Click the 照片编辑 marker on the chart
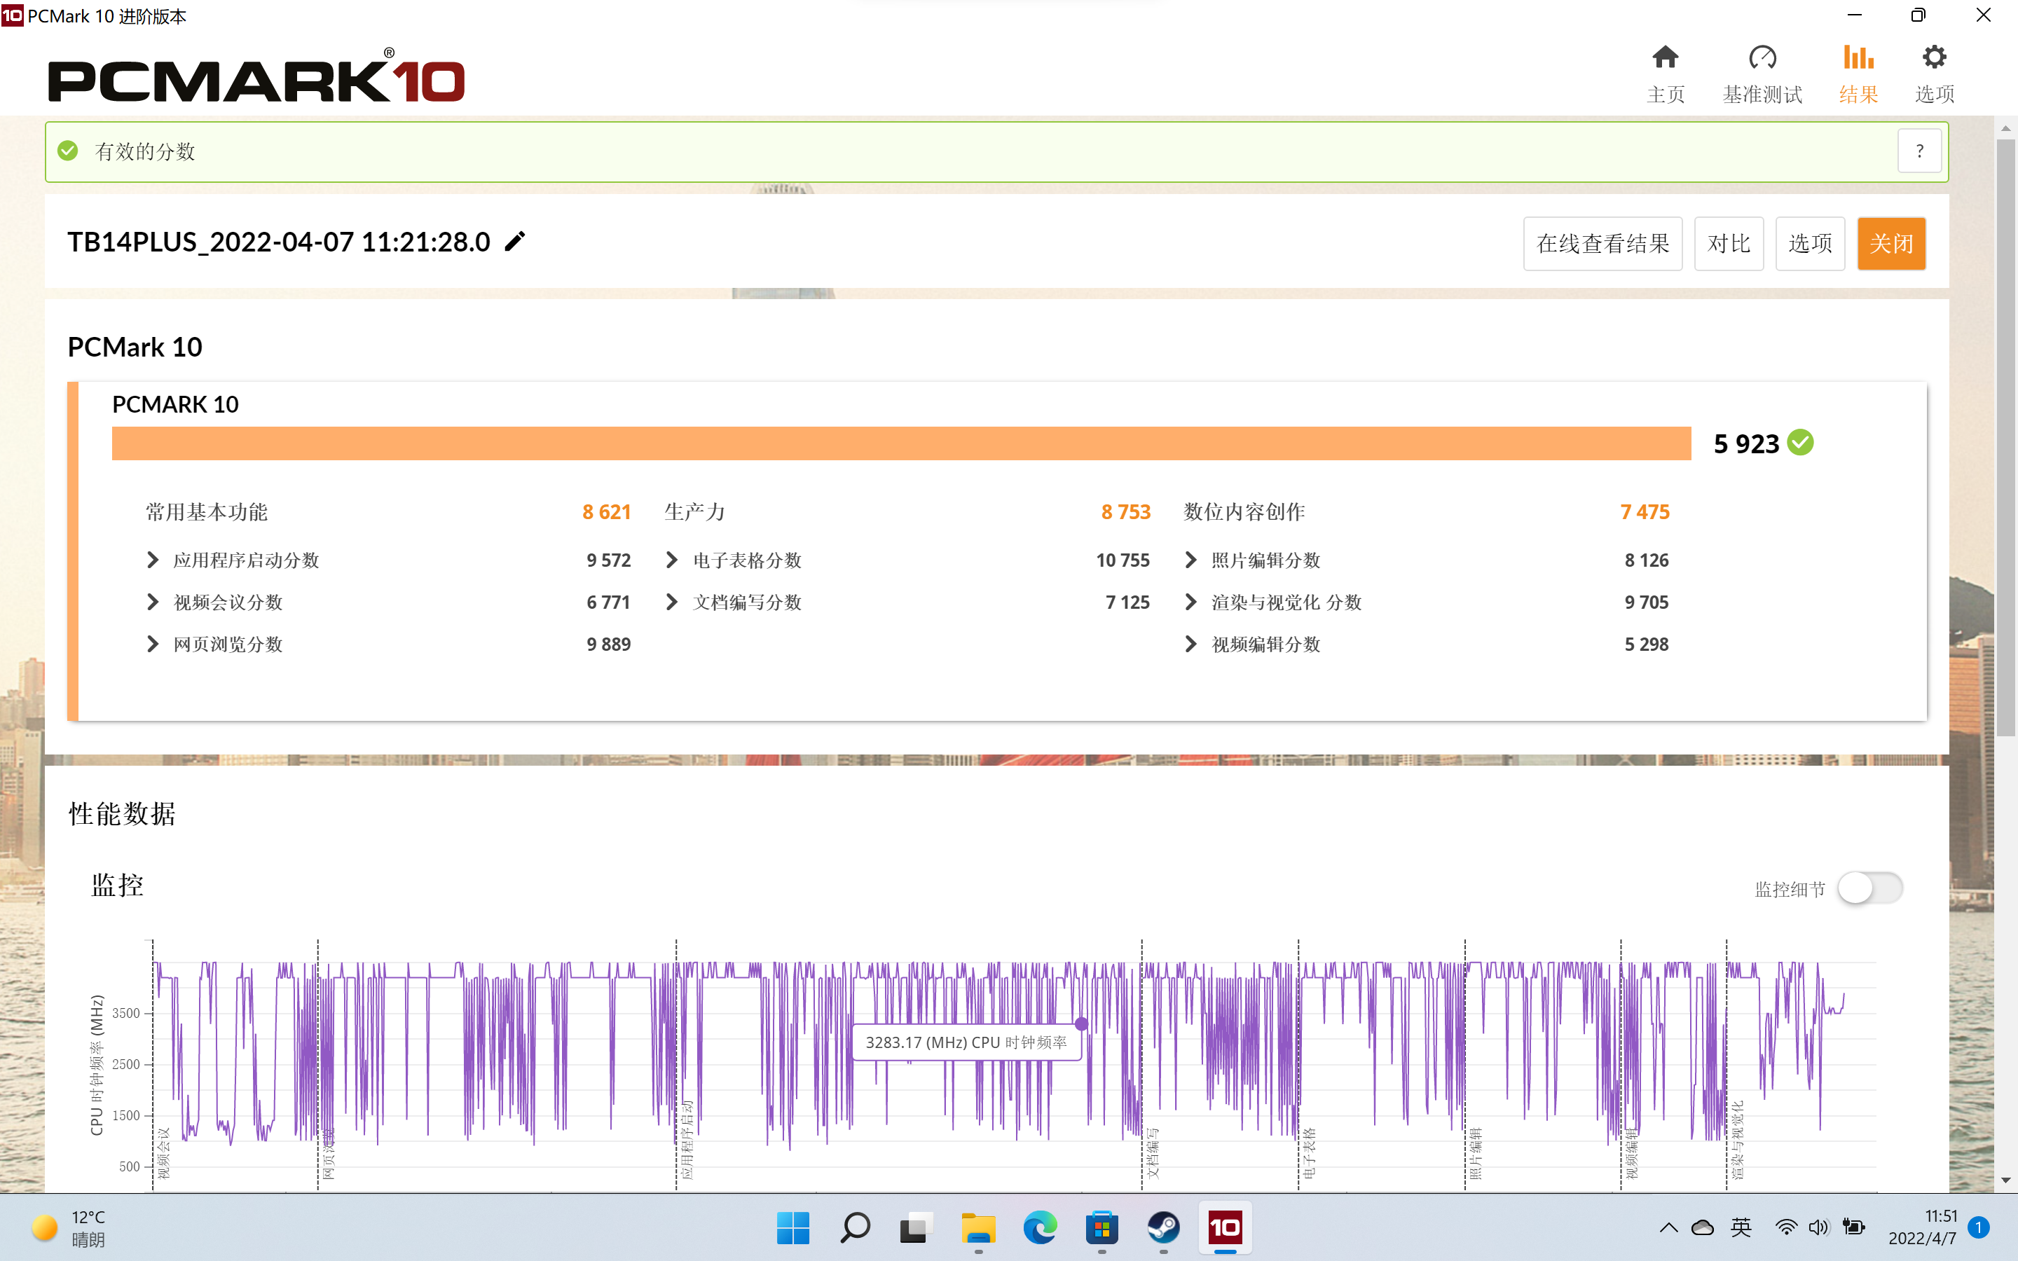This screenshot has height=1261, width=2018. pyautogui.click(x=1476, y=1153)
